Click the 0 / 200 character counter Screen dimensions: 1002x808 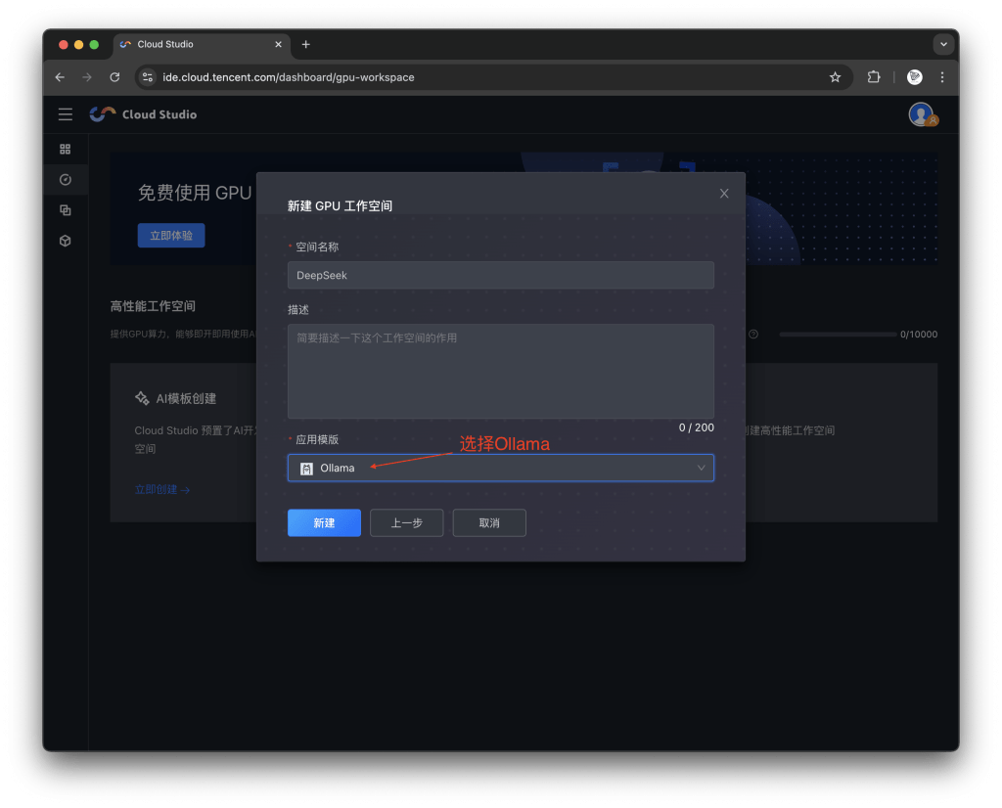click(x=696, y=427)
